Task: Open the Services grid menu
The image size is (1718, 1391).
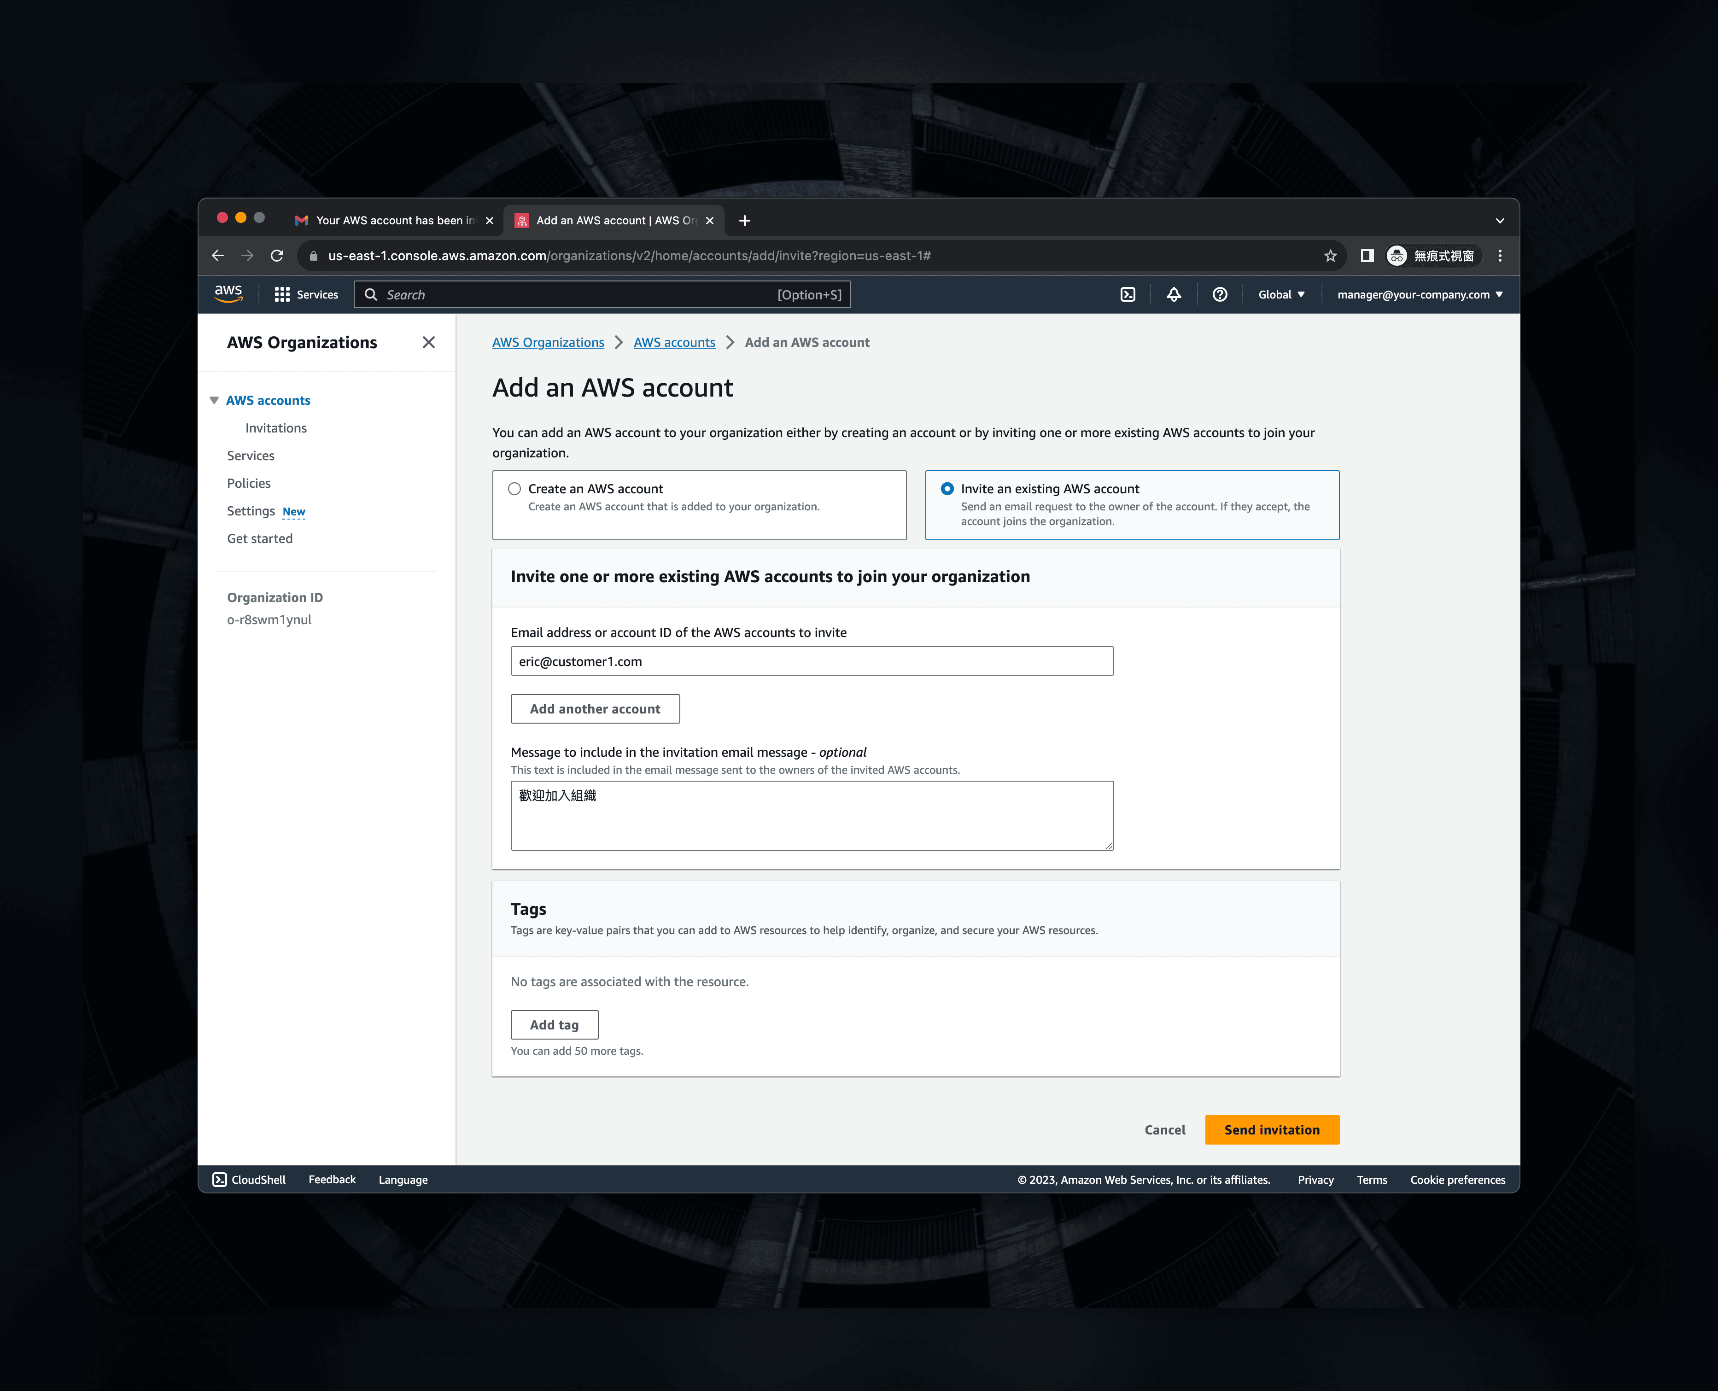Action: pyautogui.click(x=306, y=295)
